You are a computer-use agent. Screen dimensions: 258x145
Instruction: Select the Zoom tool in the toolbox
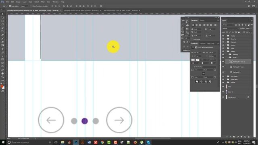2,77
